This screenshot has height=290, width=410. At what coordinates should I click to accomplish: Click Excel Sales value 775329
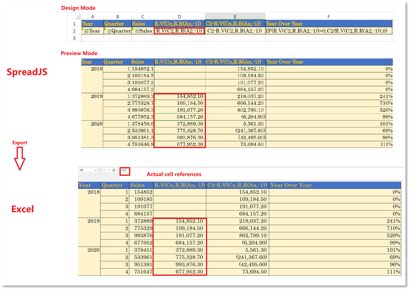[x=141, y=228]
